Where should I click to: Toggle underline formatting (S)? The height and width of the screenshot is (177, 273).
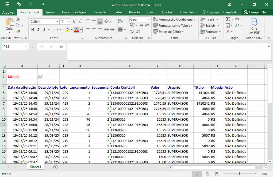pos(44,30)
